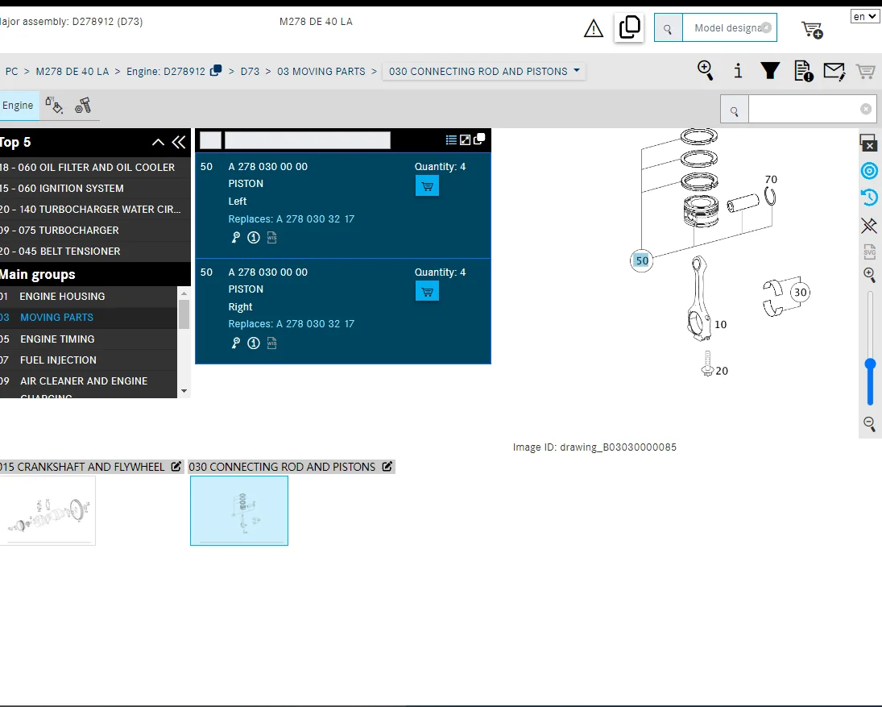
Task: Select the Engine tab
Action: coord(19,106)
